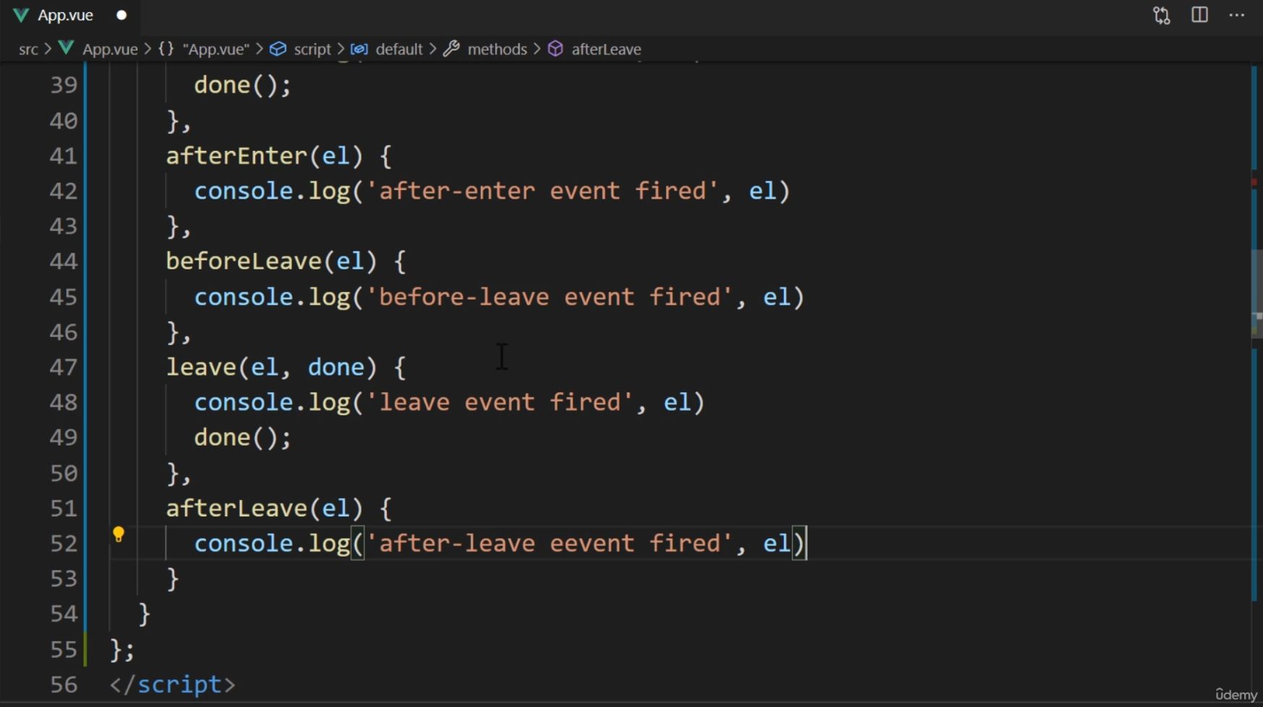
Task: Click the src breadcrumb segment
Action: [x=28, y=49]
